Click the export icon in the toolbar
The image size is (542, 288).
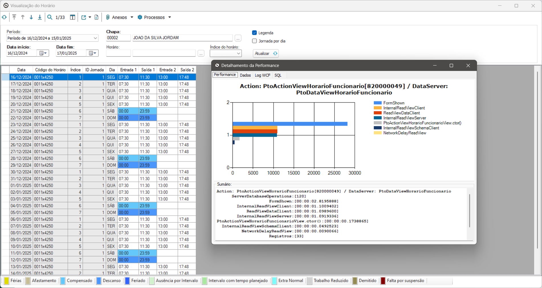(x=84, y=17)
